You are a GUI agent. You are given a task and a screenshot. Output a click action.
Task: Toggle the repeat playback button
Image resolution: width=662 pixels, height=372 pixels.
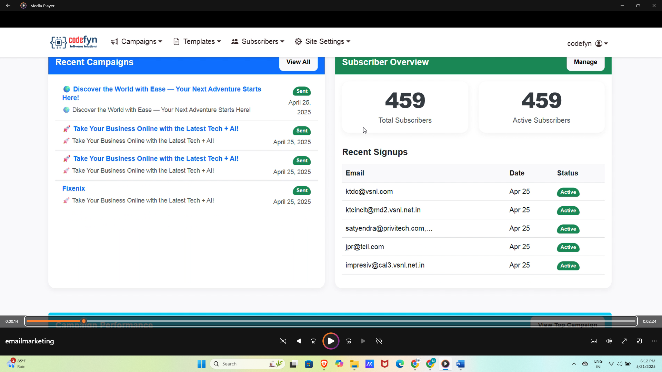click(x=379, y=341)
